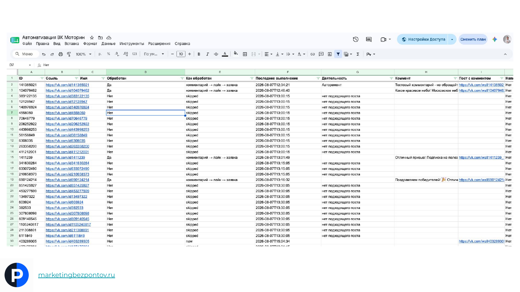Image resolution: width=520 pixels, height=292 pixels.
Task: Apply strikethrough formatting
Action: click(216, 54)
